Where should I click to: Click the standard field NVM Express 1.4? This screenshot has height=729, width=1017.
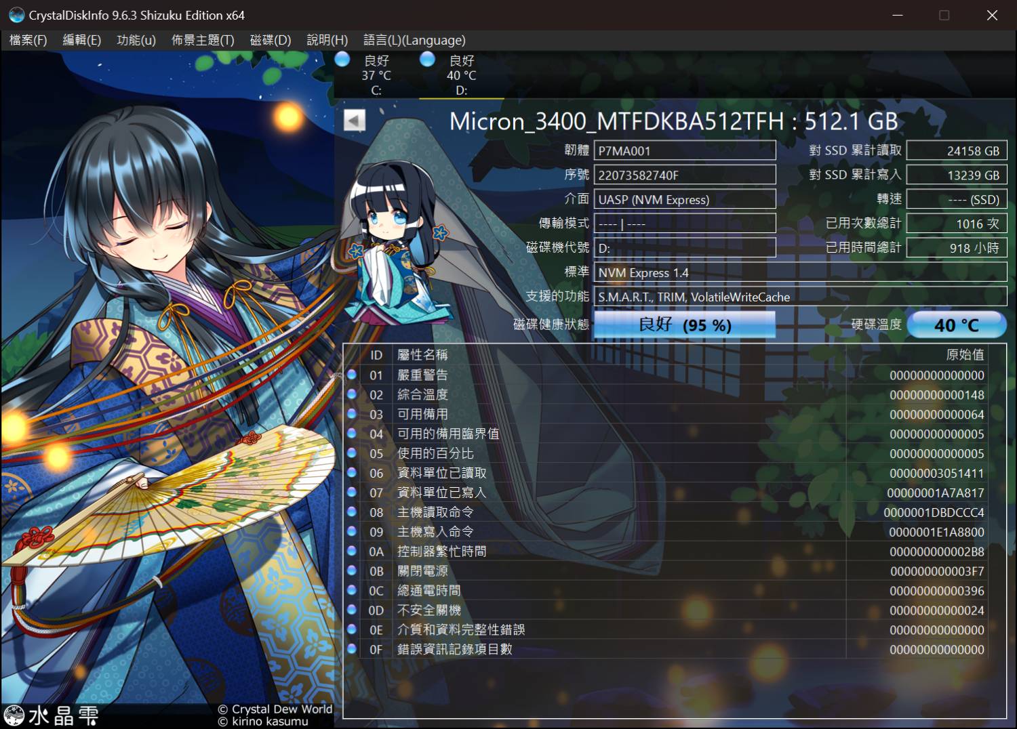[801, 272]
